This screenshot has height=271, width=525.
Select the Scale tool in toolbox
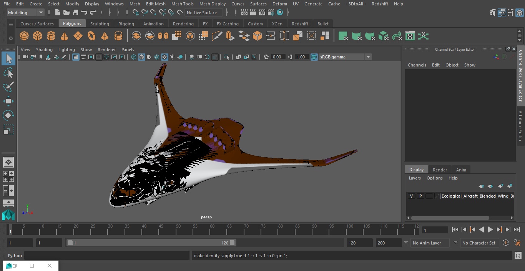point(8,130)
